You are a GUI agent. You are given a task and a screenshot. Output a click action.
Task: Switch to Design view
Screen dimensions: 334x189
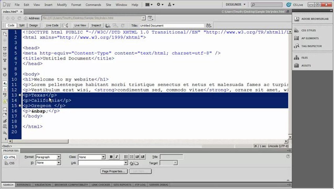(34, 25)
